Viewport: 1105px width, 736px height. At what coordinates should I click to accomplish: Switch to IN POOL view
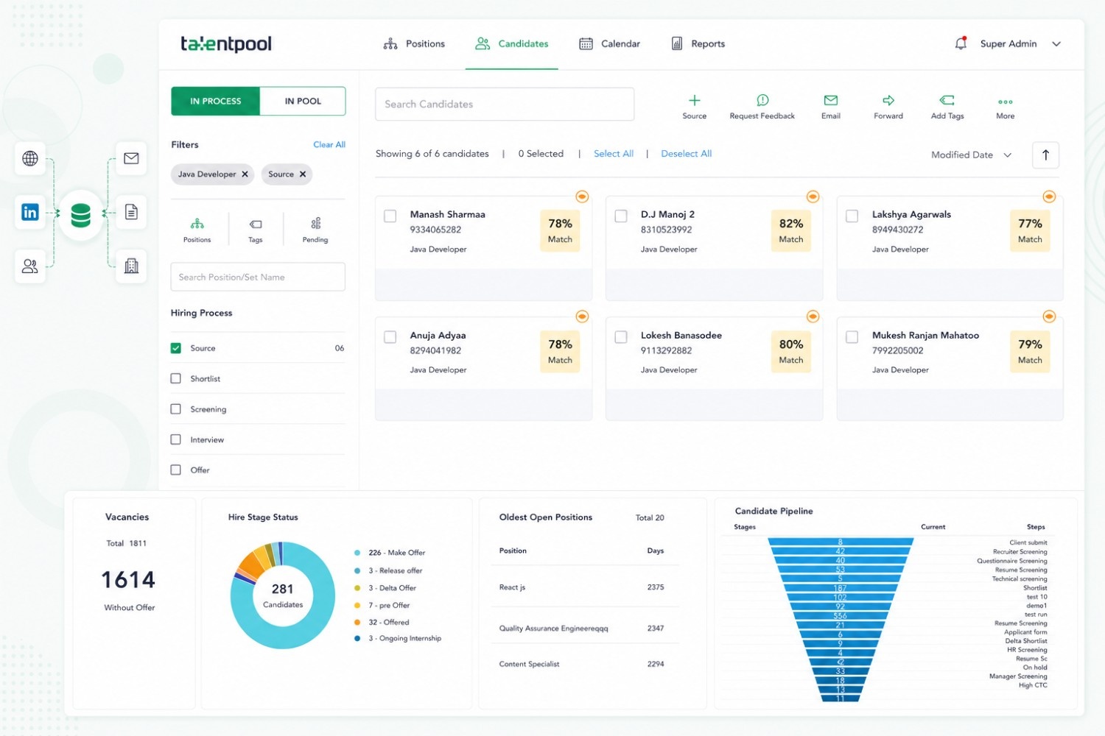pos(303,101)
